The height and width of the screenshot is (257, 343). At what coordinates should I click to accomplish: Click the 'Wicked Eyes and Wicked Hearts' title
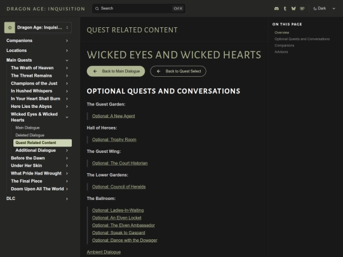174,55
